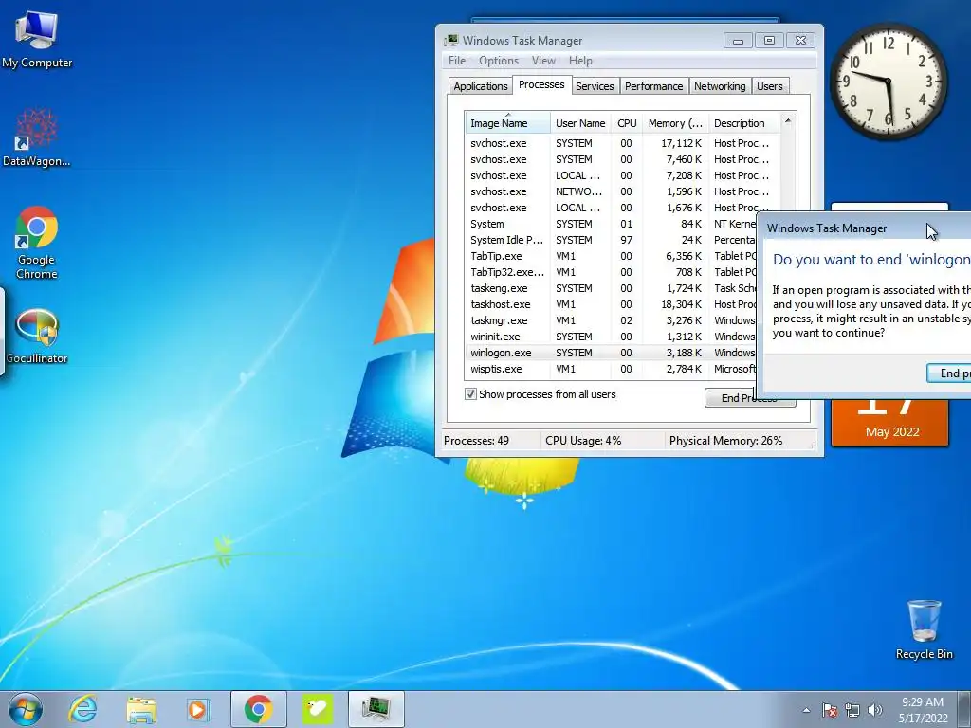Screen dimensions: 971x728
Task: Select svchost.exe with 1,676 K memory
Action: coord(622,208)
